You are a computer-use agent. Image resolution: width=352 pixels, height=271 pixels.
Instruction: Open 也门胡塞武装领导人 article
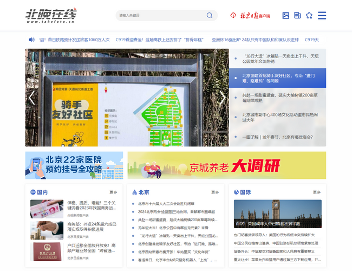(x=274, y=235)
